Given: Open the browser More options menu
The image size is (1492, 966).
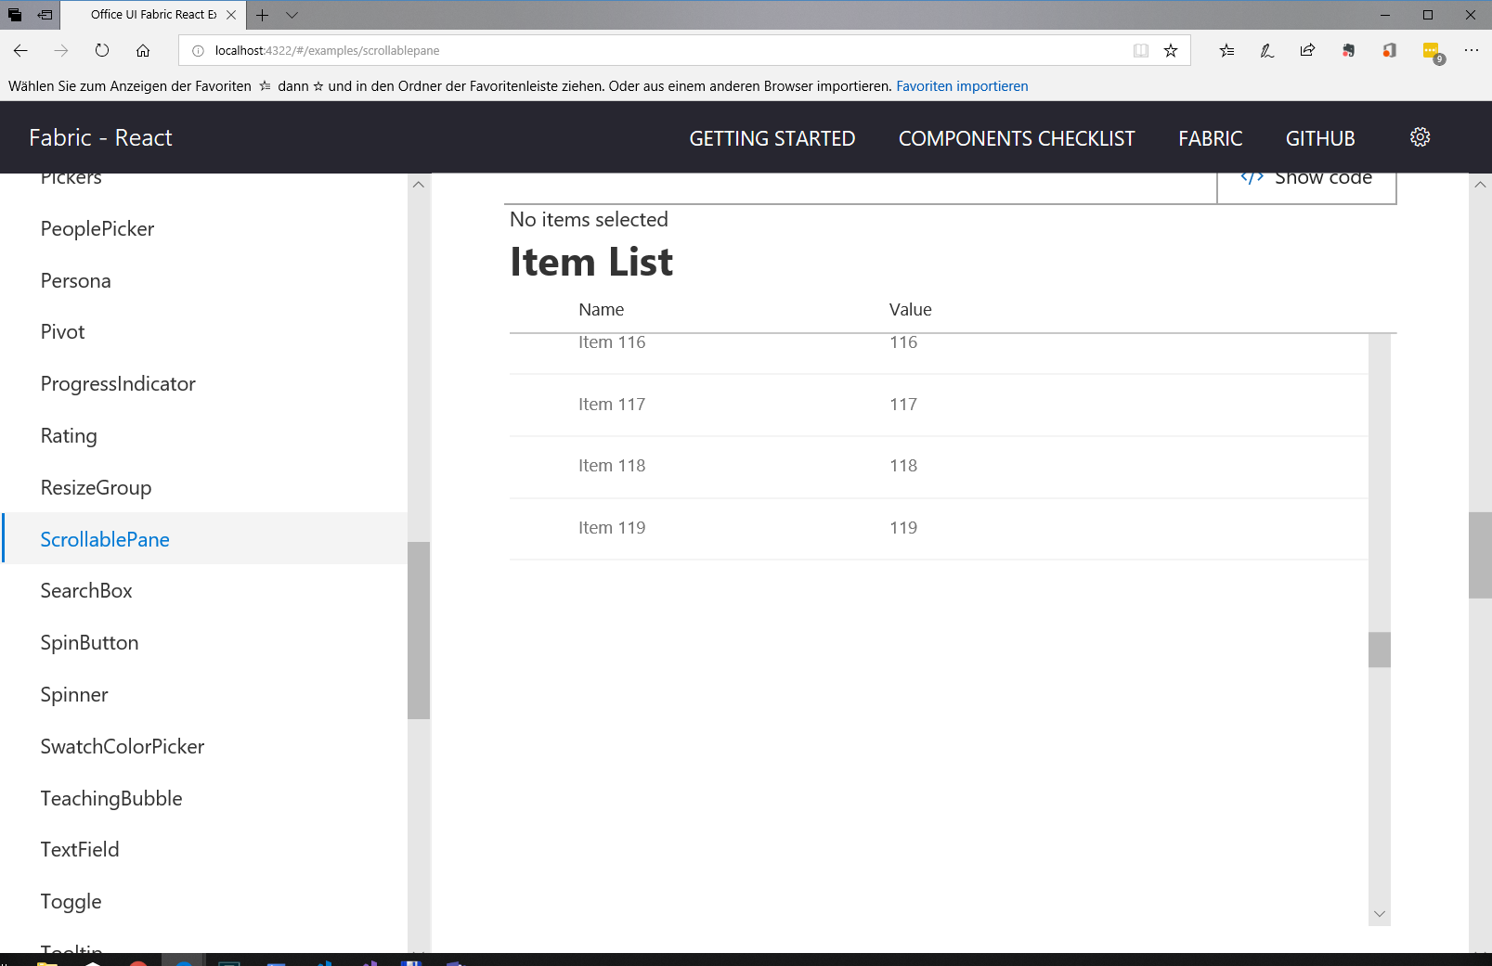Looking at the screenshot, I should pos(1471,50).
